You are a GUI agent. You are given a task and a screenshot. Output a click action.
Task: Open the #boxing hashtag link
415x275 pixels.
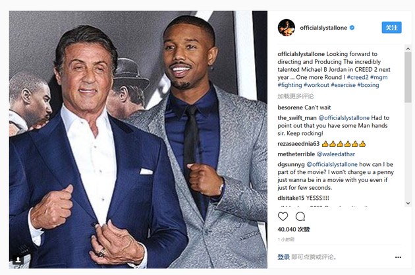click(368, 86)
